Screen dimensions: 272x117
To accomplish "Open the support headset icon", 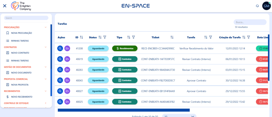I will [x=257, y=6].
